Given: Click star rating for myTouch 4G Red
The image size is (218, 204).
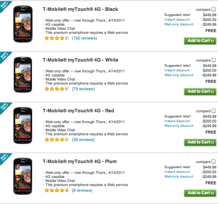Looking at the screenshot, I should point(57,140).
